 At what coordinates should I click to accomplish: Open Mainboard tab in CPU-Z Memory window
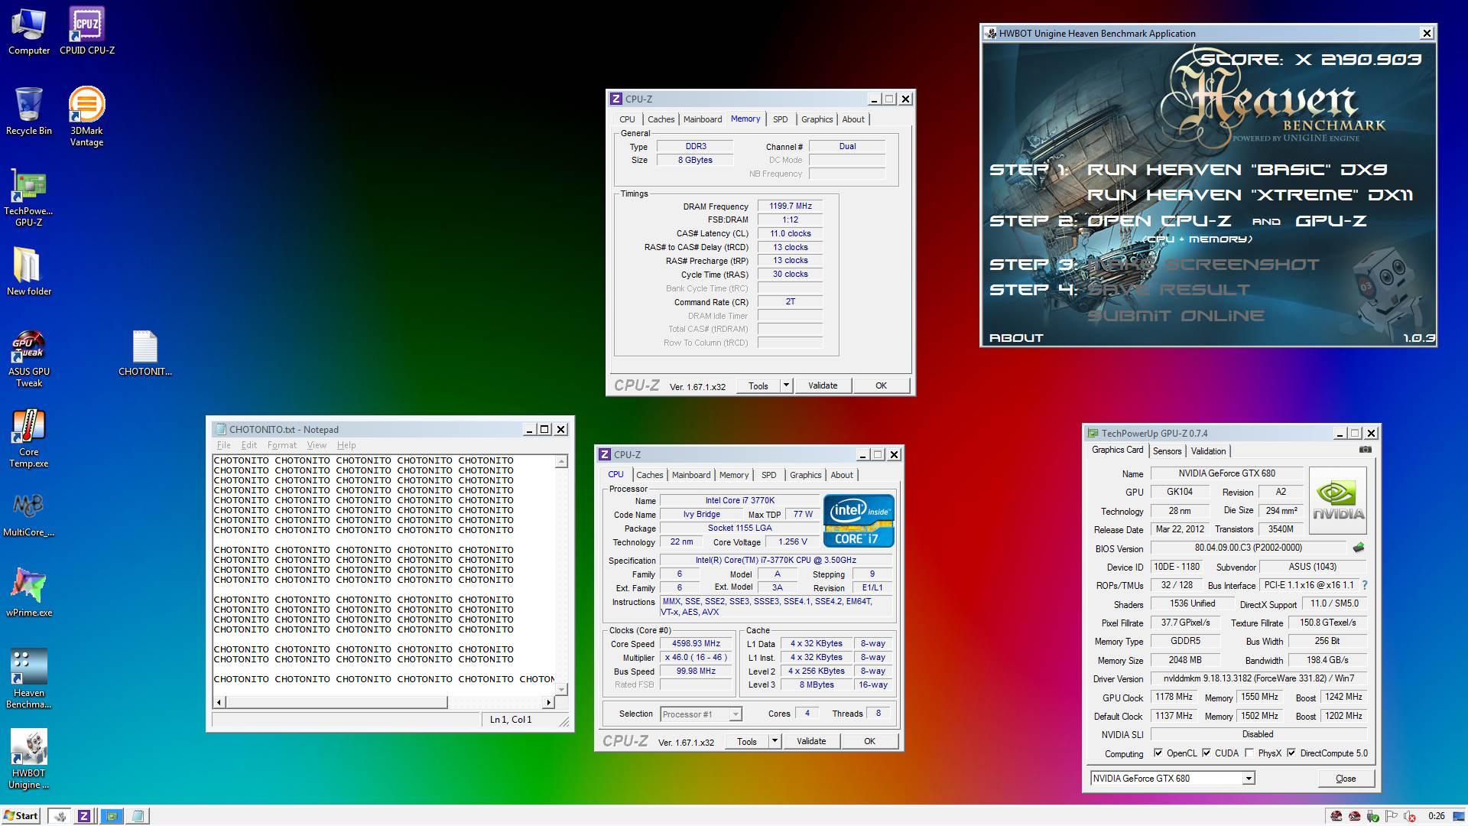[702, 119]
